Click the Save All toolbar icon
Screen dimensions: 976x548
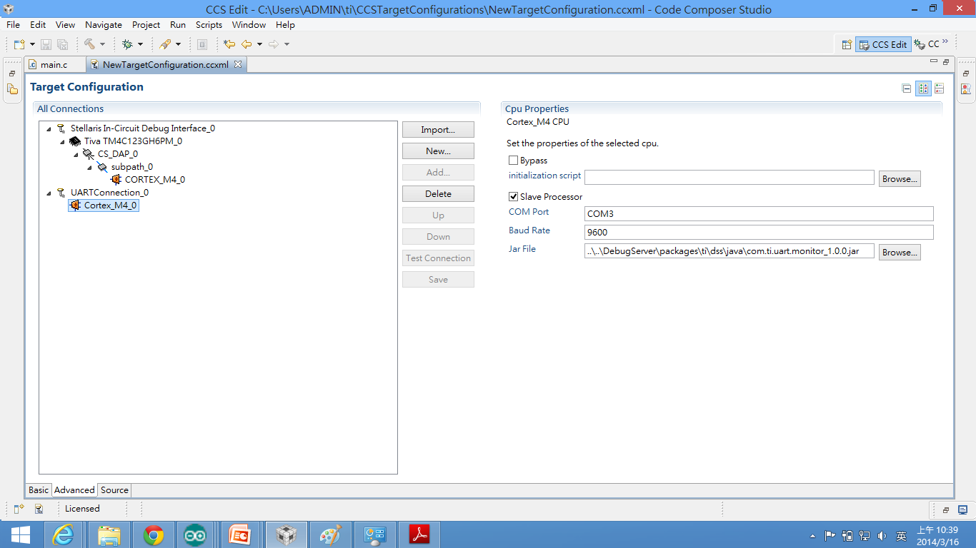coord(62,44)
